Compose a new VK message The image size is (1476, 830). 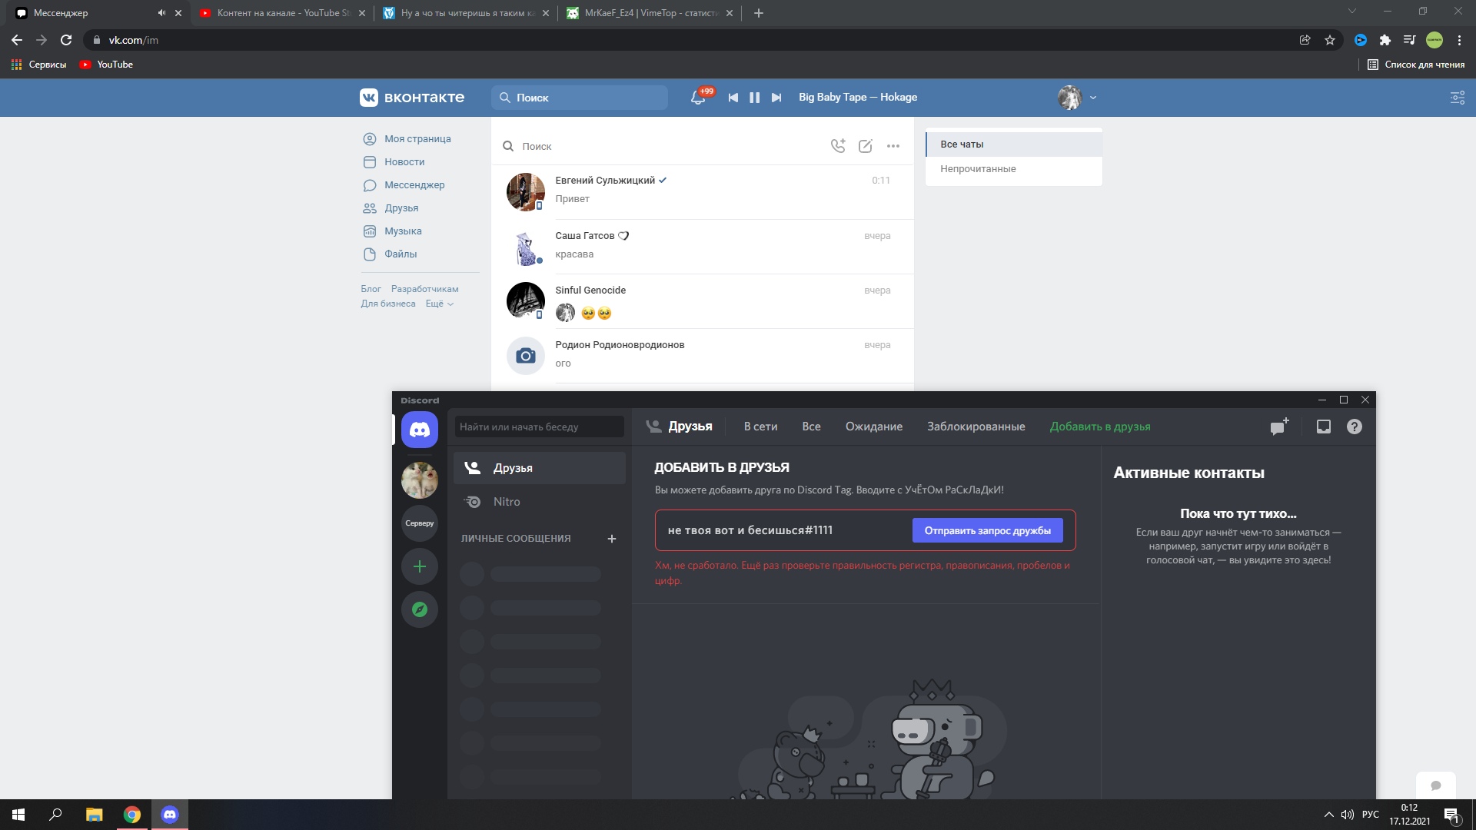click(x=866, y=146)
